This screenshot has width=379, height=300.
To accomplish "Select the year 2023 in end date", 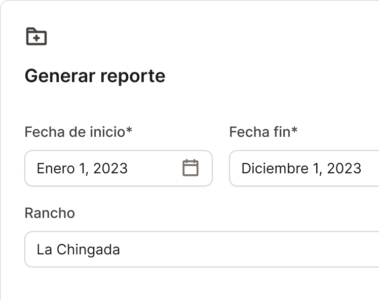I will pyautogui.click(x=344, y=168).
